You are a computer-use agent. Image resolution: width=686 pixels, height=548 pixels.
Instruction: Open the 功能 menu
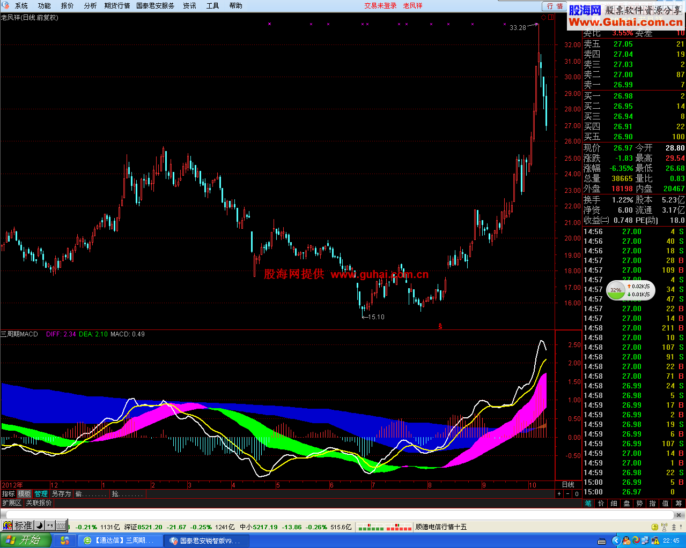45,5
